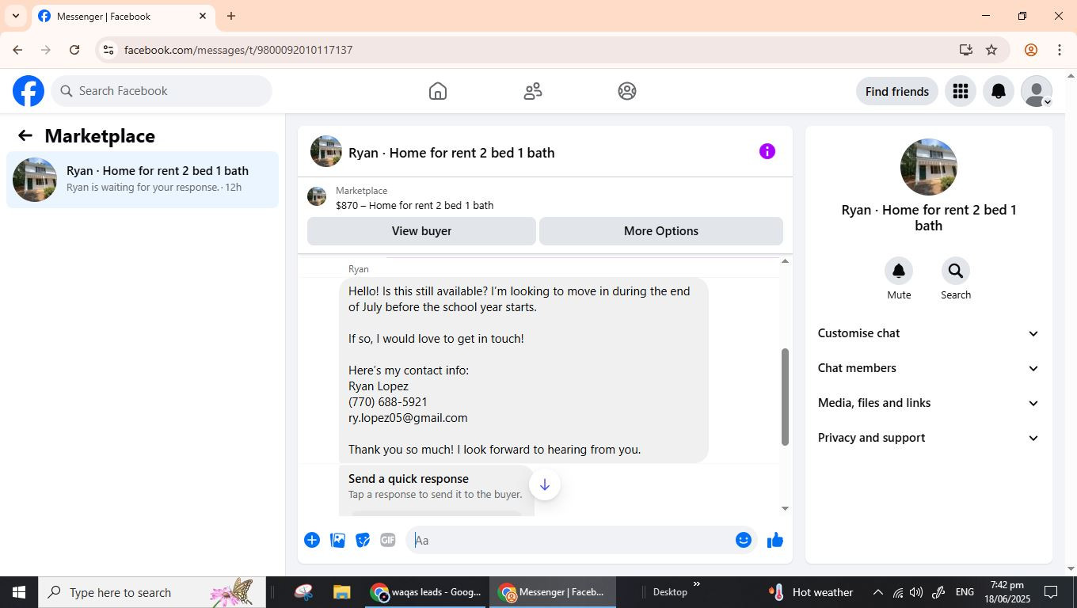Open the Groups icon in top navigation
Viewport: 1077px width, 608px height.
click(x=627, y=91)
